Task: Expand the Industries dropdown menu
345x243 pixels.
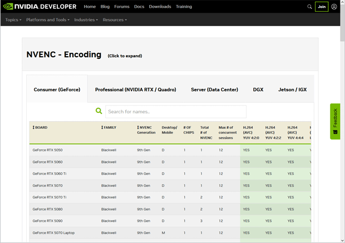Action: (x=86, y=20)
